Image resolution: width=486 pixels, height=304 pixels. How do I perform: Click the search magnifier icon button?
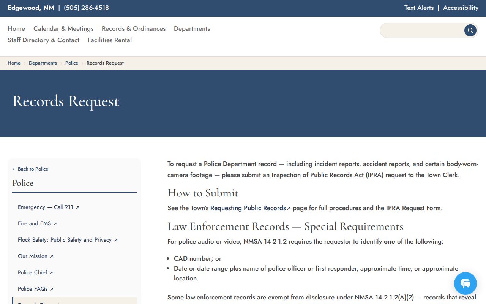(x=470, y=30)
